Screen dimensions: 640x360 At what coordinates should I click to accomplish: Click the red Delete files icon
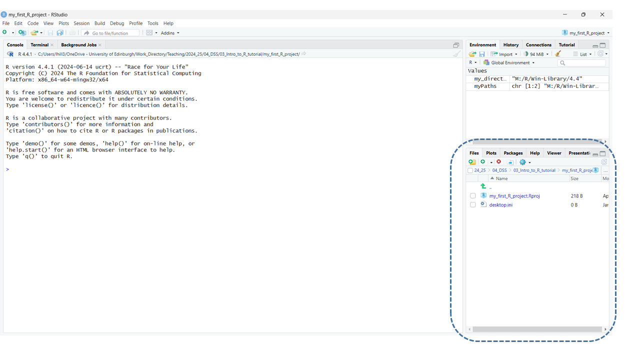[498, 162]
